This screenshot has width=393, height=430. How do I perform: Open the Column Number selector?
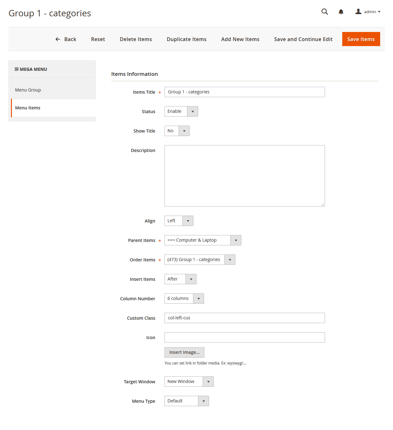click(184, 299)
